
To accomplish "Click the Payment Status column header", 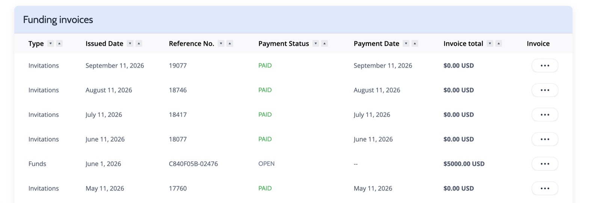I will tap(284, 44).
